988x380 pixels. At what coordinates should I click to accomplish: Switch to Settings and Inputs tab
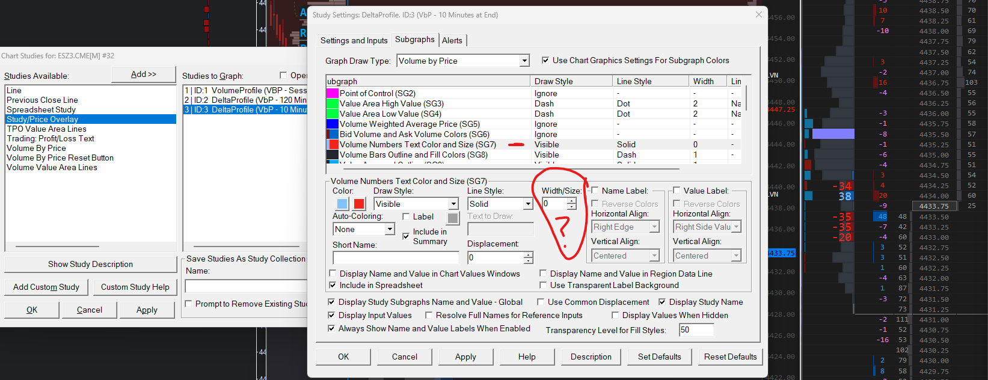pos(354,40)
